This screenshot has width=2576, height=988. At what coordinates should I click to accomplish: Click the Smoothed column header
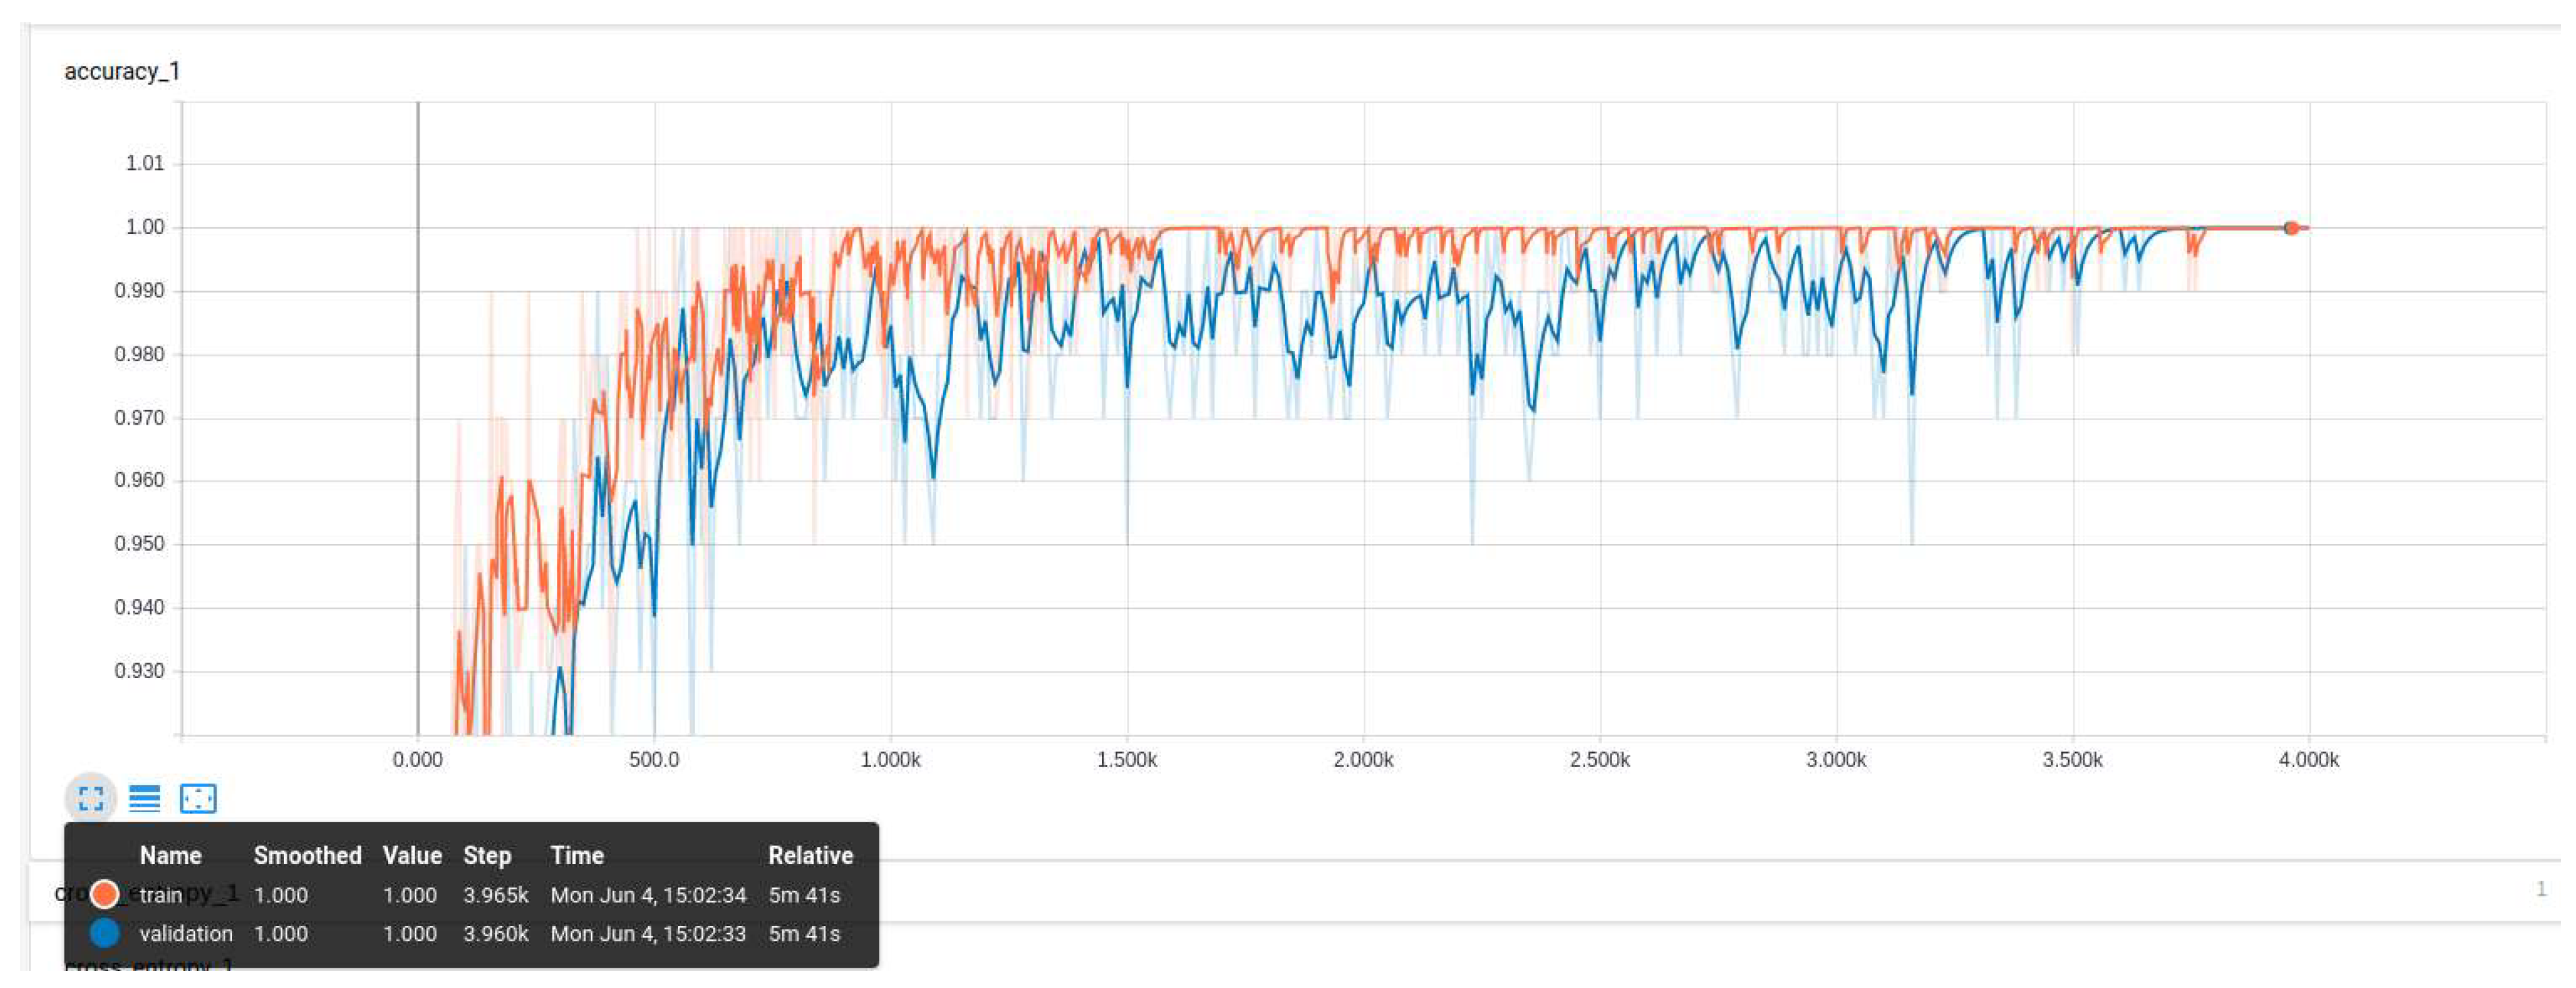click(307, 856)
